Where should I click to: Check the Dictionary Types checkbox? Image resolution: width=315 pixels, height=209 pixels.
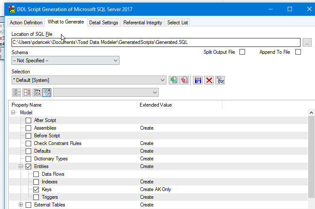[28, 159]
